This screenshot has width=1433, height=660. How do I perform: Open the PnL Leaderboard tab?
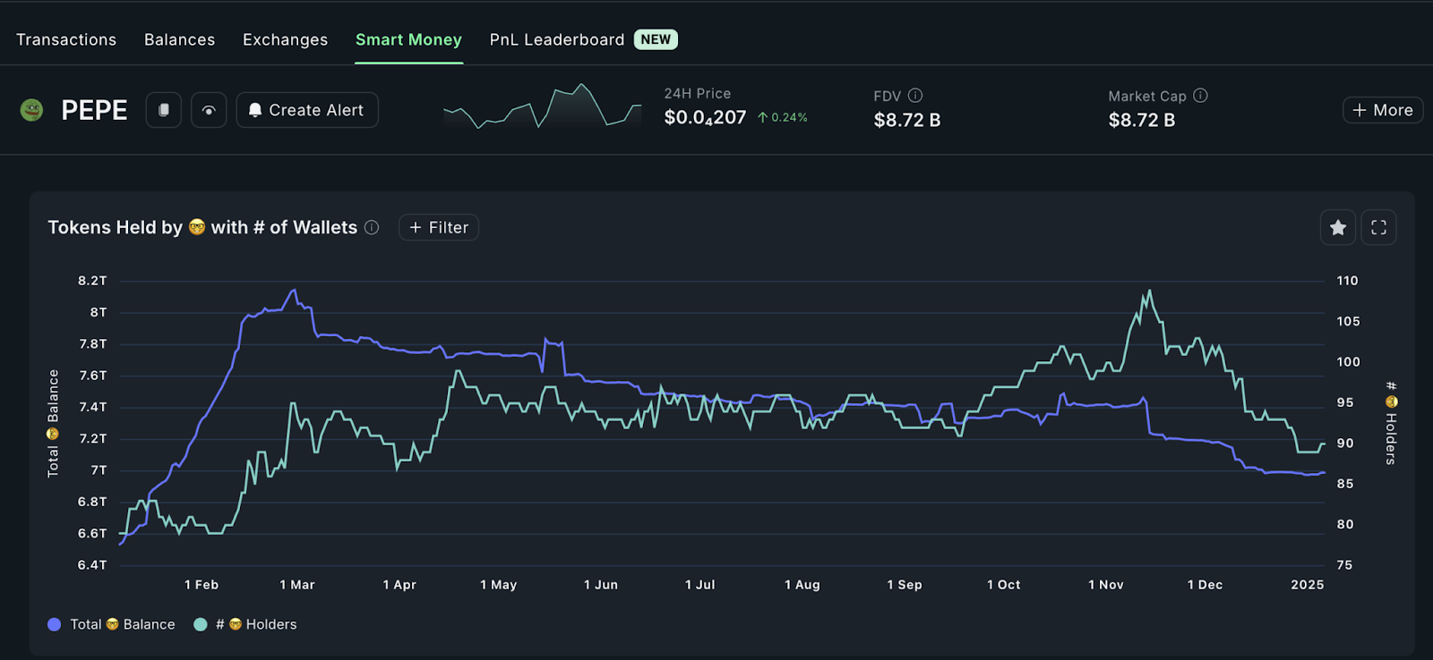point(557,39)
